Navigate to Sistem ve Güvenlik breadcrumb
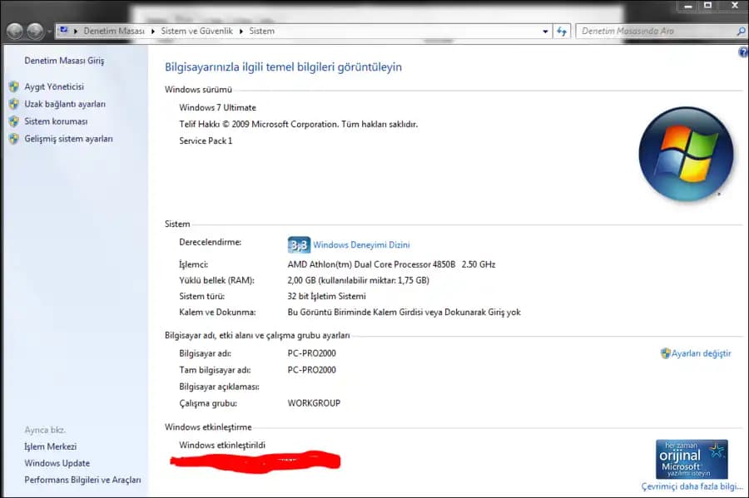Viewport: 749px width, 498px height. 196,32
